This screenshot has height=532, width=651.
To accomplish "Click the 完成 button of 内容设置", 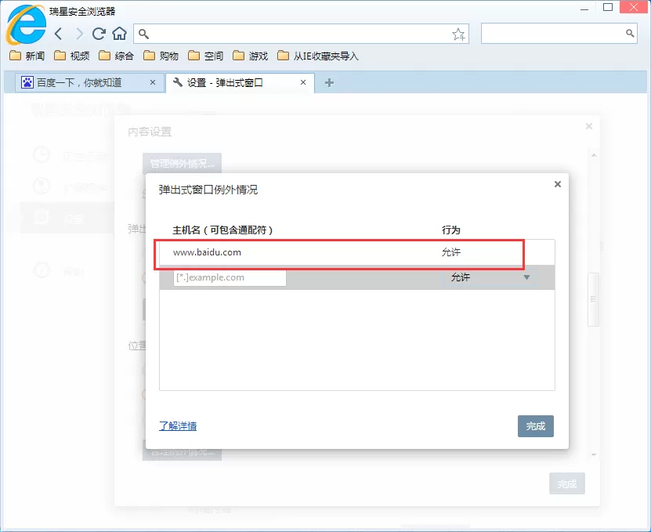I will pos(566,483).
